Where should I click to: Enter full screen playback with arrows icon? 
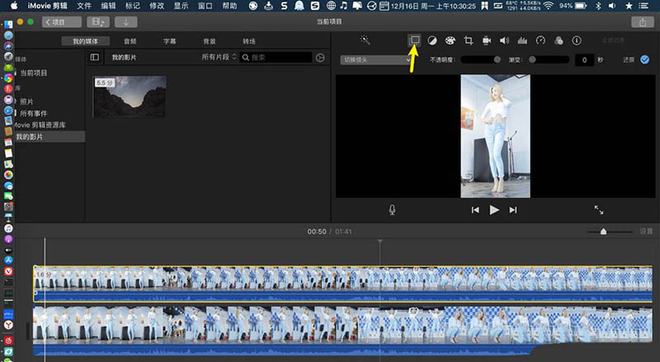coord(599,209)
